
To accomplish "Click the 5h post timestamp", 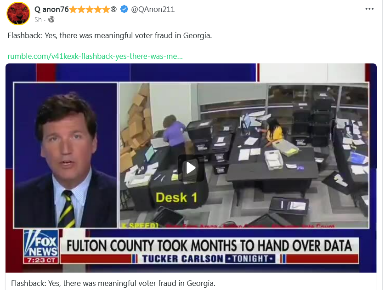I will (38, 20).
